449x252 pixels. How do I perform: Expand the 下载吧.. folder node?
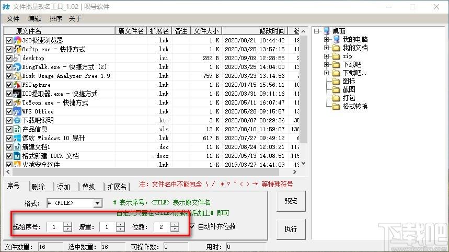pos(327,73)
